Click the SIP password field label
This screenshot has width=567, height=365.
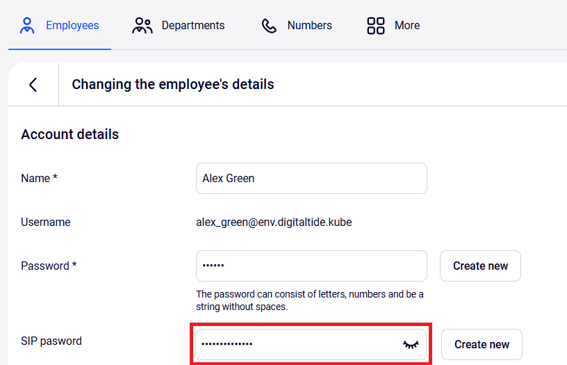(x=51, y=341)
